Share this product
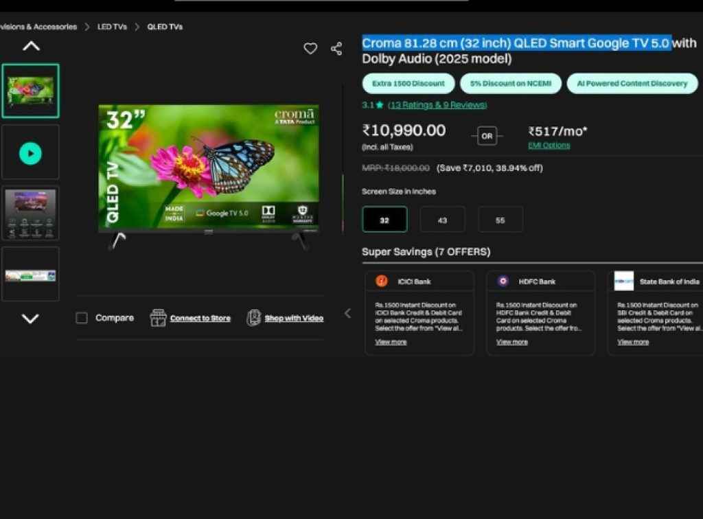The image size is (703, 519). tap(336, 48)
